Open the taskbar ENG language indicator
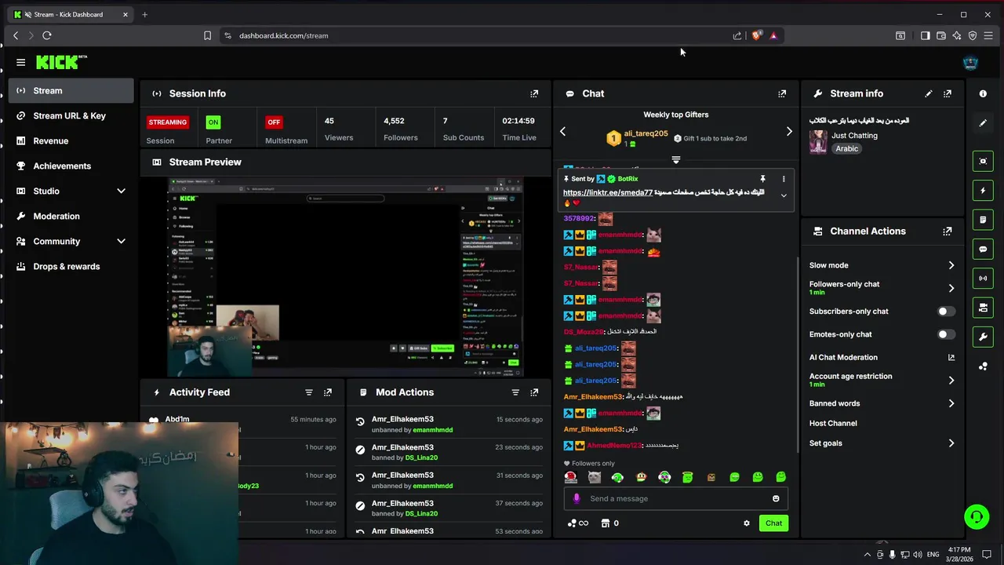 (x=933, y=554)
